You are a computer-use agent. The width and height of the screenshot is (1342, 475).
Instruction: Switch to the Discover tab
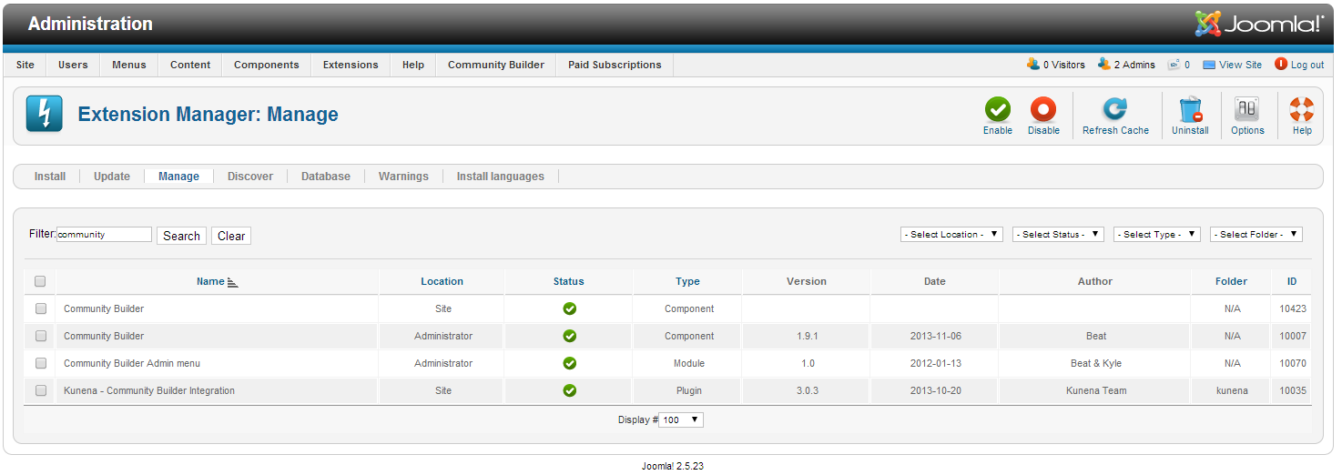tap(250, 177)
